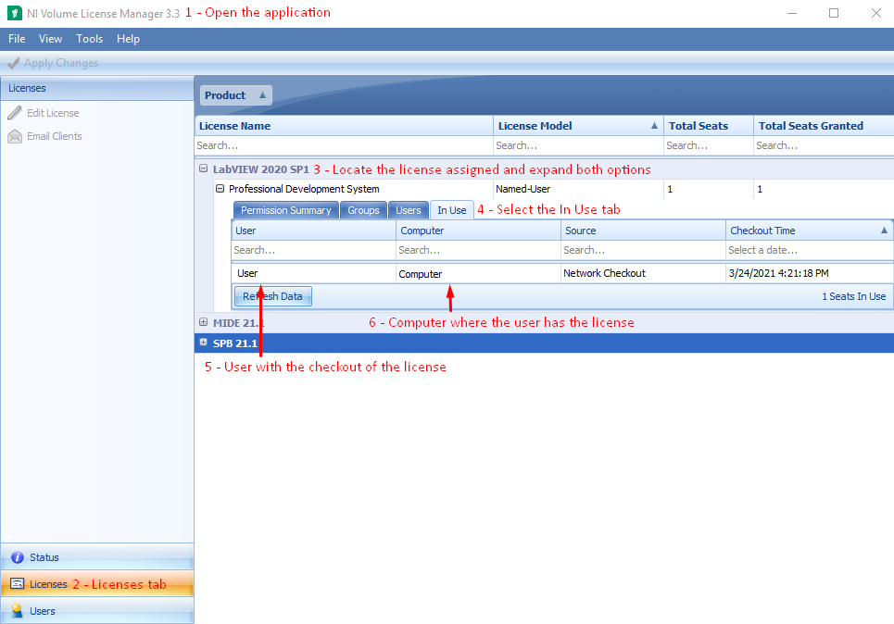This screenshot has height=624, width=894.
Task: Click the Licenses panel header
Action: tap(97, 88)
